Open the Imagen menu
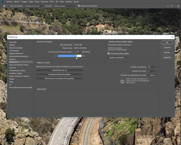 point(25,2)
